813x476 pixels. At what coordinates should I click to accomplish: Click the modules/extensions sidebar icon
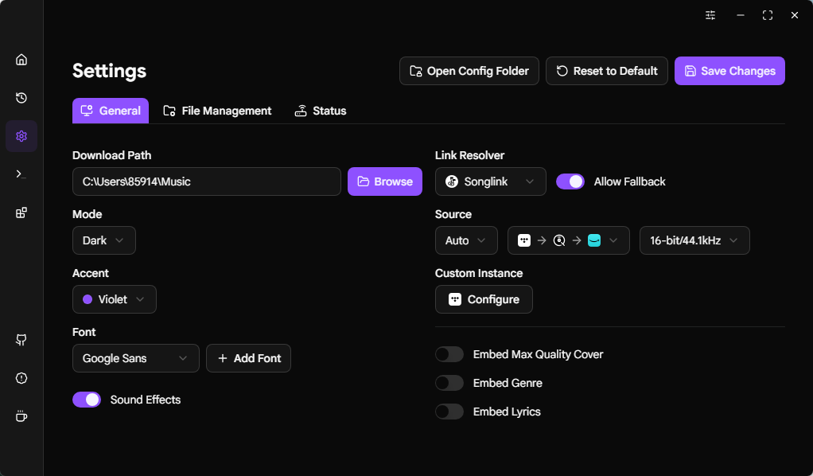[x=21, y=212]
